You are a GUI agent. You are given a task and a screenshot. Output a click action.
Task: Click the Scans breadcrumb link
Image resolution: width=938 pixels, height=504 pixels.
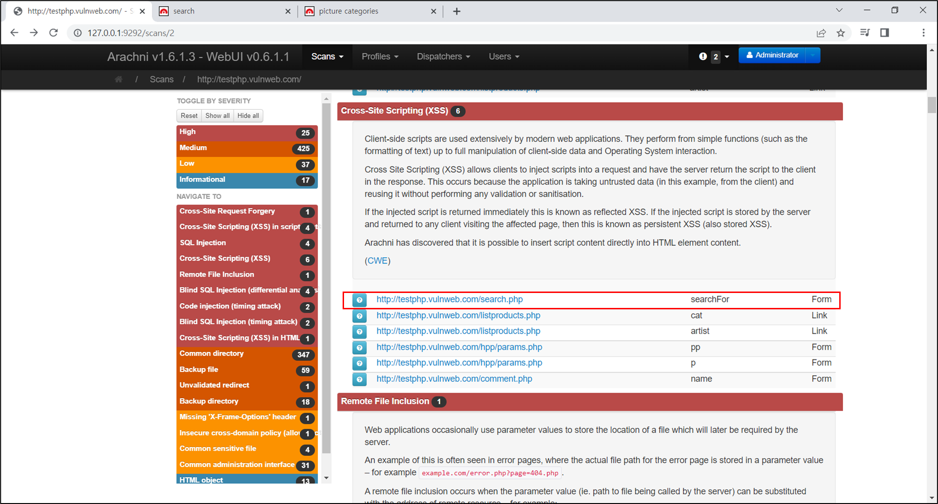tap(161, 80)
